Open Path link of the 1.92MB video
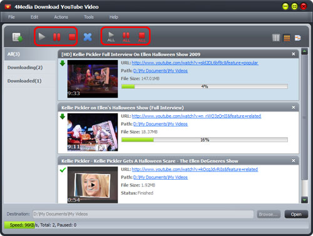Image resolution: width=313 pixels, height=236 pixels. tap(160, 177)
